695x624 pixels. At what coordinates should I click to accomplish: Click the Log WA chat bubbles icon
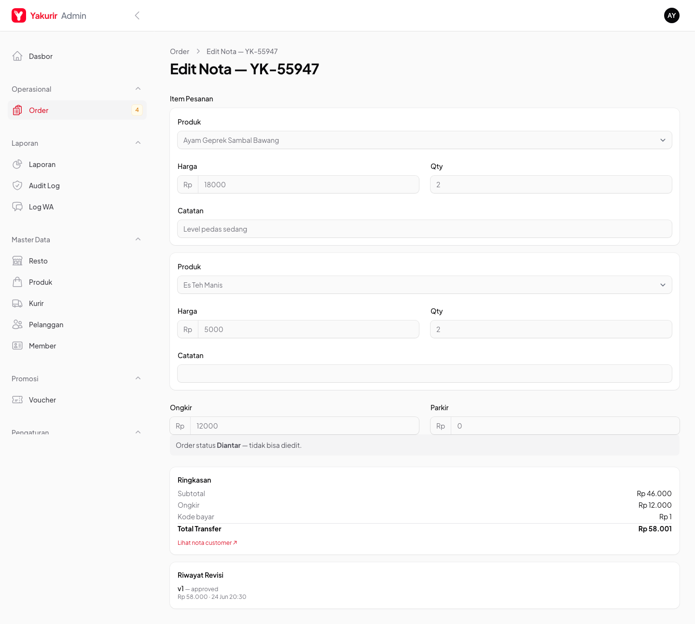pyautogui.click(x=17, y=207)
